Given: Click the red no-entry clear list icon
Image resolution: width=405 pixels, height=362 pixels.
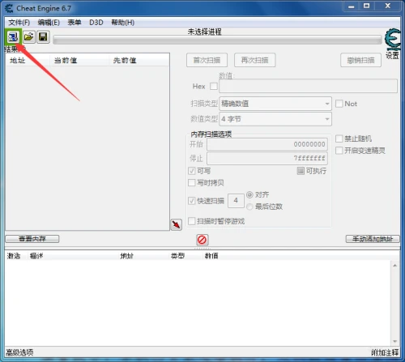Looking at the screenshot, I should [202, 240].
